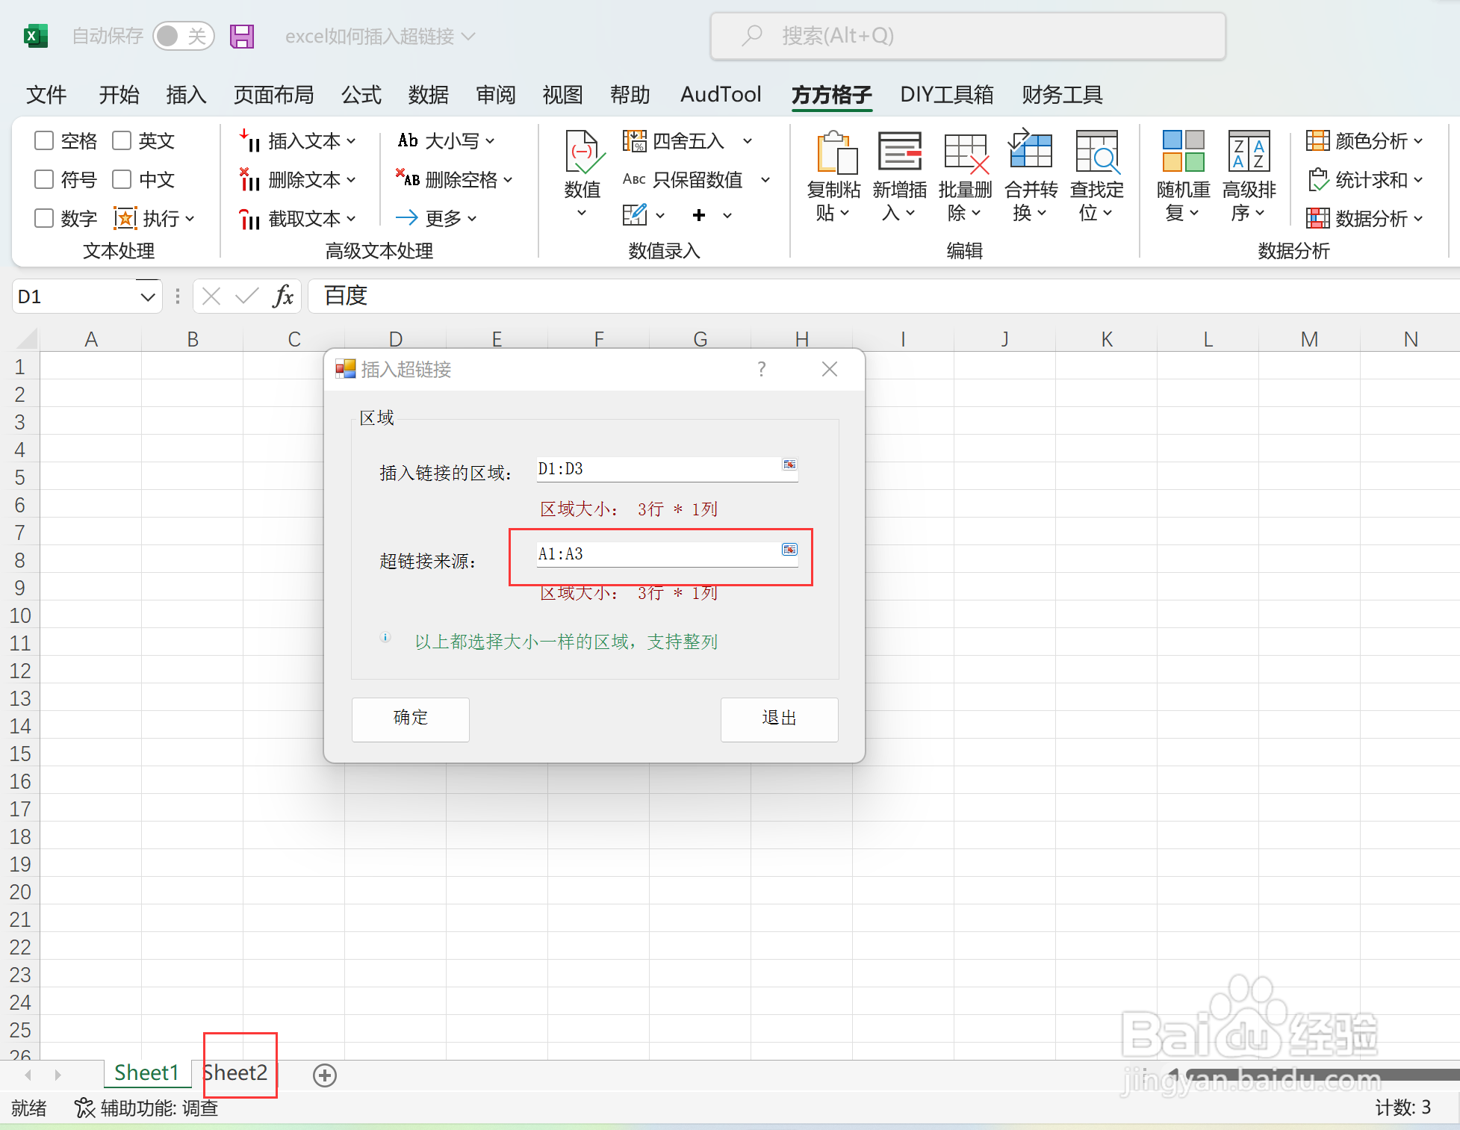Viewport: 1460px width, 1130px height.
Task: Check the 空格 checkbox
Action: (45, 140)
